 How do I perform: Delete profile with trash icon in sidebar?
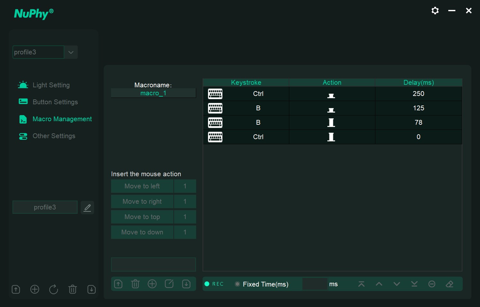(x=73, y=289)
